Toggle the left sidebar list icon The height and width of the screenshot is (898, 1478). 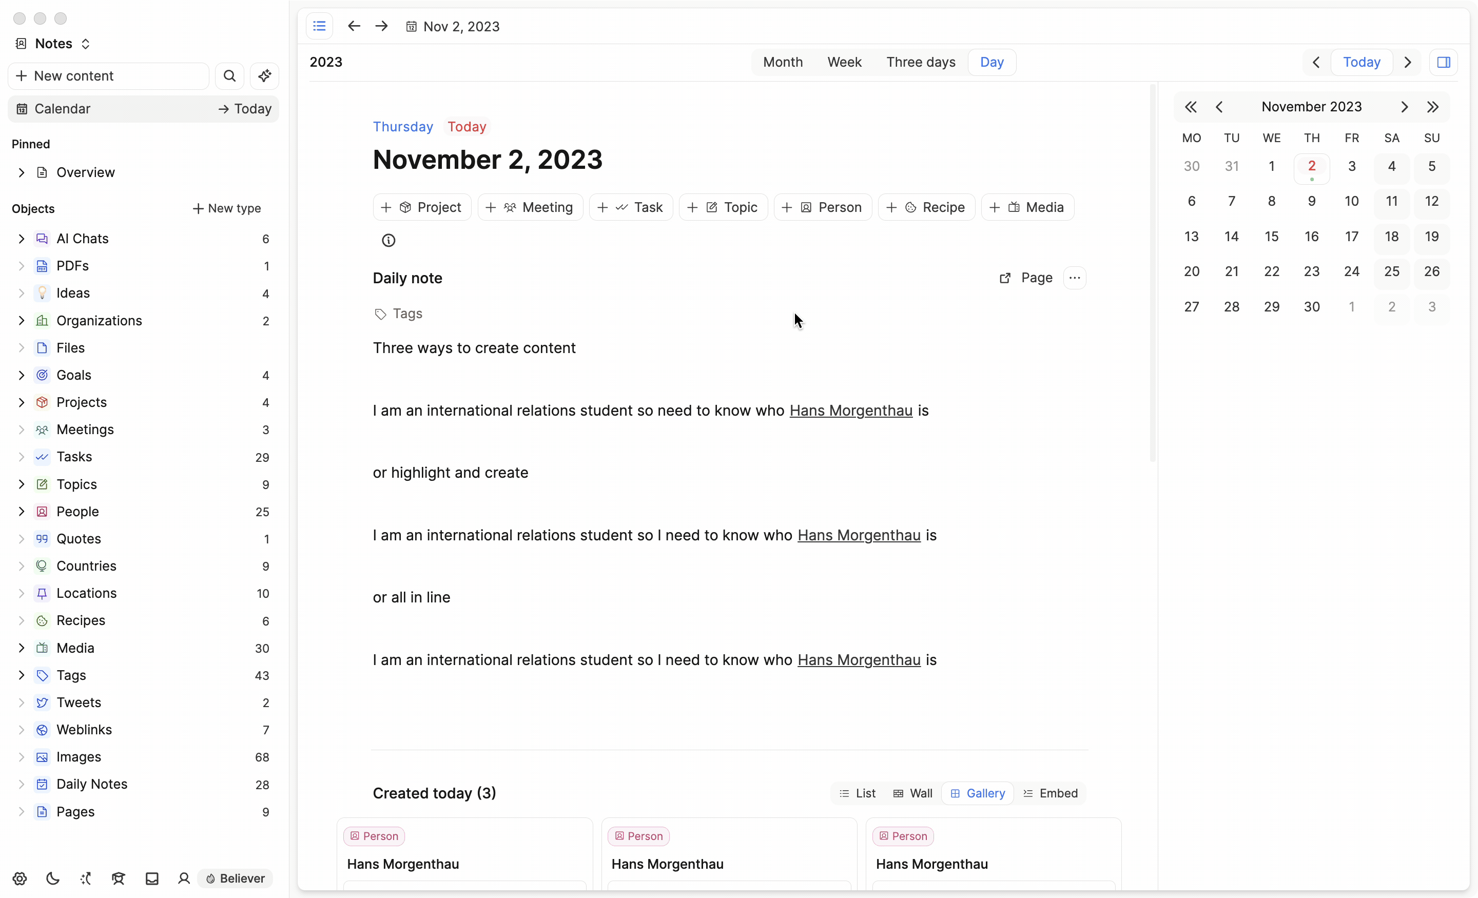click(319, 26)
